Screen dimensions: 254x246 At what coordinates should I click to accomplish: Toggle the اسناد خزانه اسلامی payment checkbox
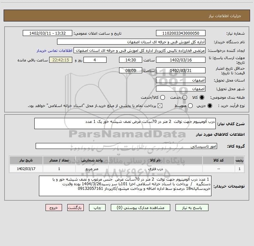pos(160,106)
